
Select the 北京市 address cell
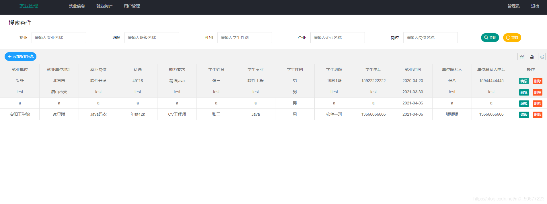(59, 81)
